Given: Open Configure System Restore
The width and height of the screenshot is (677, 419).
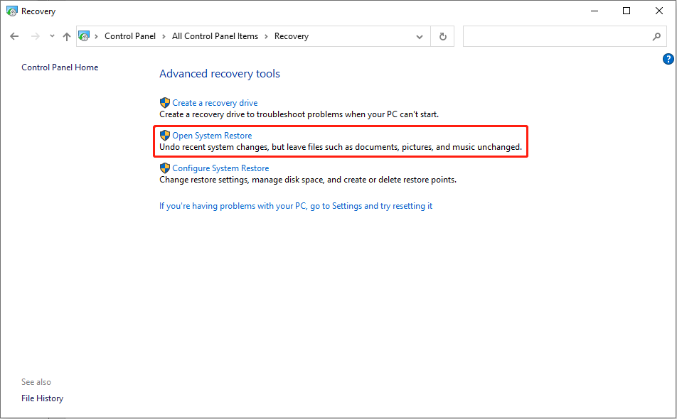Looking at the screenshot, I should [x=222, y=168].
